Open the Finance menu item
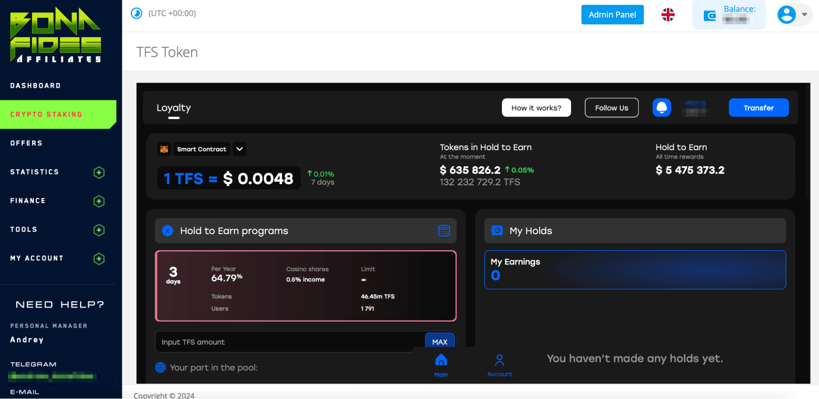Screen dimensions: 819x399 pyautogui.click(x=28, y=201)
